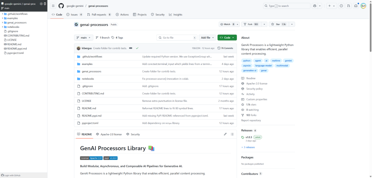The width and height of the screenshot is (372, 178).
Task: Open the GitHub global navigation menu
Action: (53, 6)
